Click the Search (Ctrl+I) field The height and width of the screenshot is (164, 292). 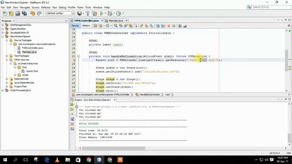(271, 7)
